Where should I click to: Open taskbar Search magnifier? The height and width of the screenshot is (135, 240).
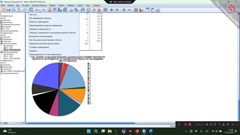point(96,131)
